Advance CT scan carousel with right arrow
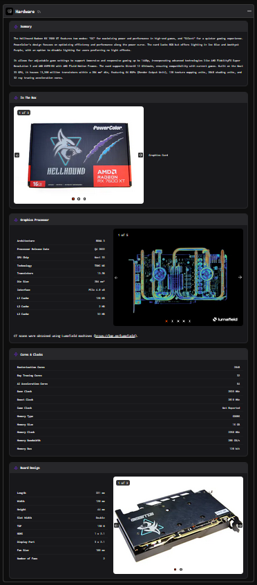Screen dimensions: 257x585 [240, 277]
